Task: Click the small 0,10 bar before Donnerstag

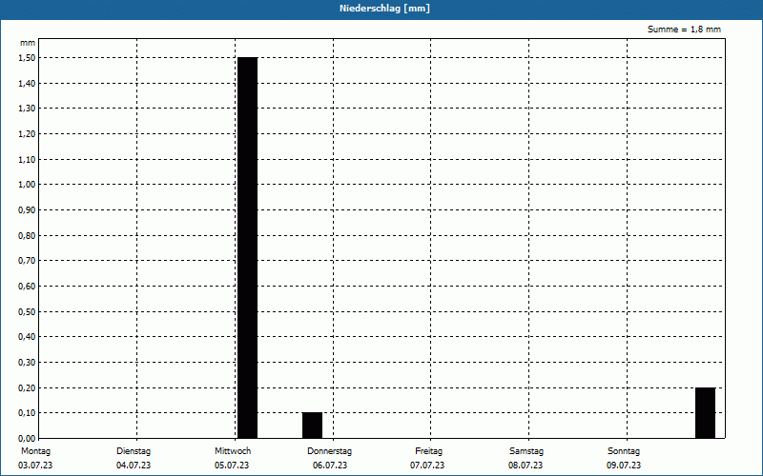Action: pos(312,426)
